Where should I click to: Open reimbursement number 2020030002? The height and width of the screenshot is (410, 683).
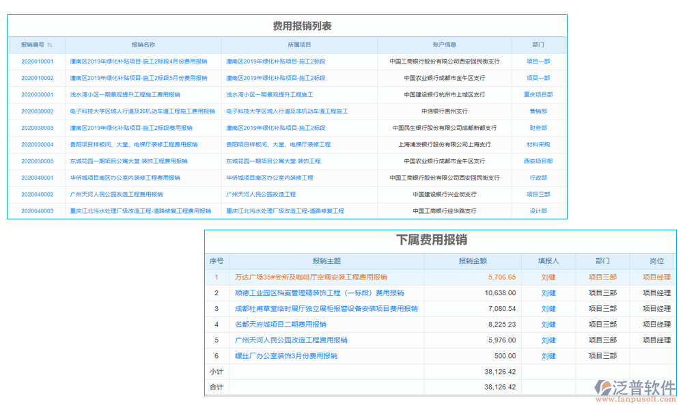coord(37,111)
